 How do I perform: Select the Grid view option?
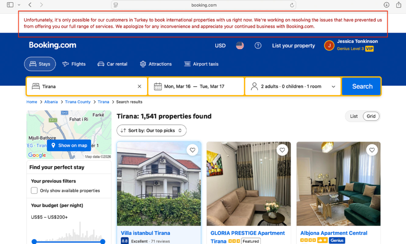tap(371, 116)
